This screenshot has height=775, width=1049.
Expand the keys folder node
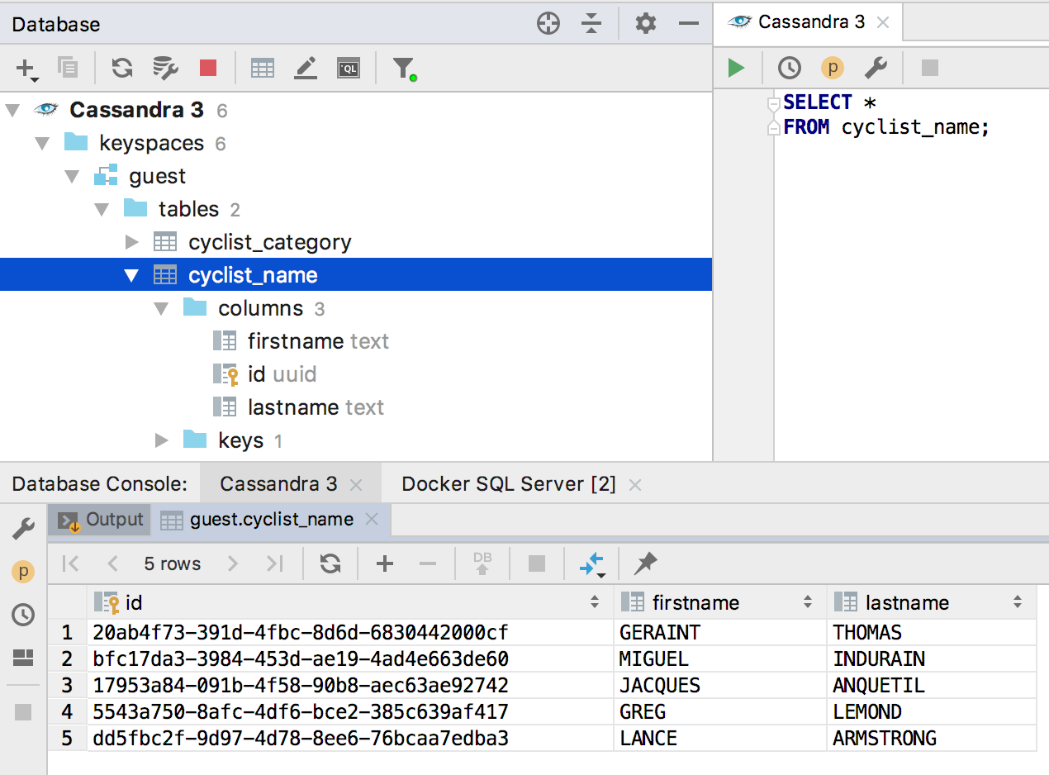pyautogui.click(x=161, y=440)
